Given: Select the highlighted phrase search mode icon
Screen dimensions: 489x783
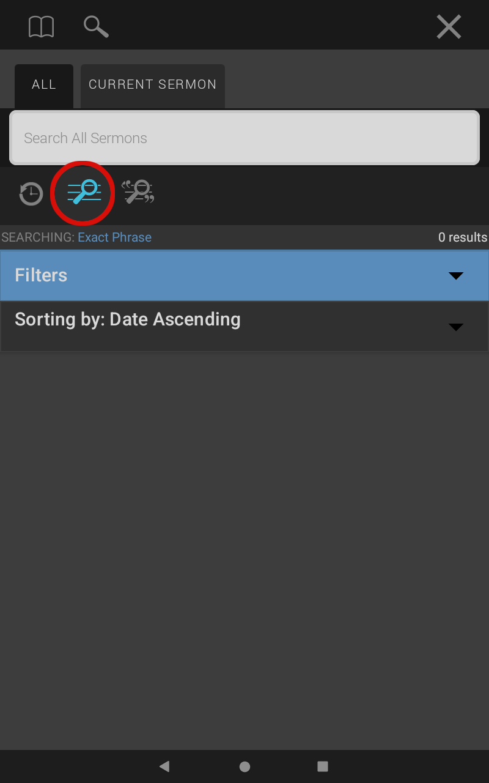Looking at the screenshot, I should [x=84, y=193].
